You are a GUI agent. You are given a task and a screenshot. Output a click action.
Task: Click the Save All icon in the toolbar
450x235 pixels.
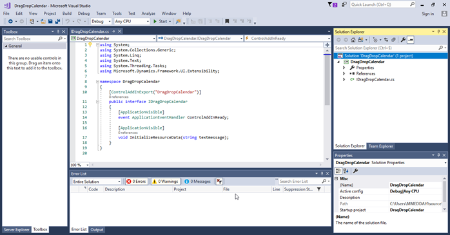coord(57,21)
